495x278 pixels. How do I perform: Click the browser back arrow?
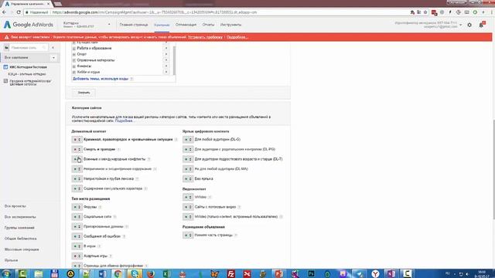click(4, 12)
